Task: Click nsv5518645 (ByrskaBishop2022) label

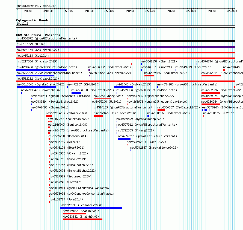Action: pos(41,84)
